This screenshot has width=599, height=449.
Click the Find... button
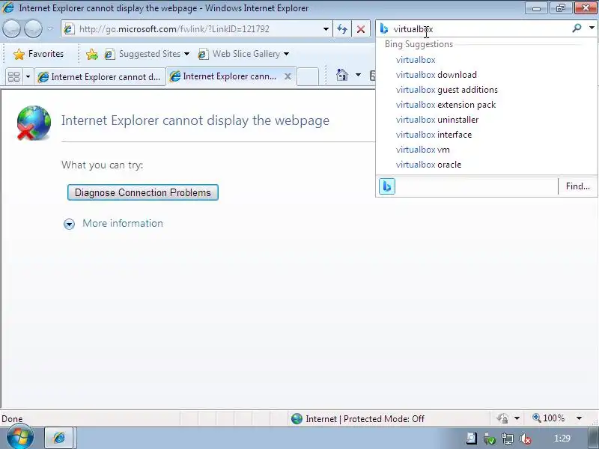coord(577,186)
